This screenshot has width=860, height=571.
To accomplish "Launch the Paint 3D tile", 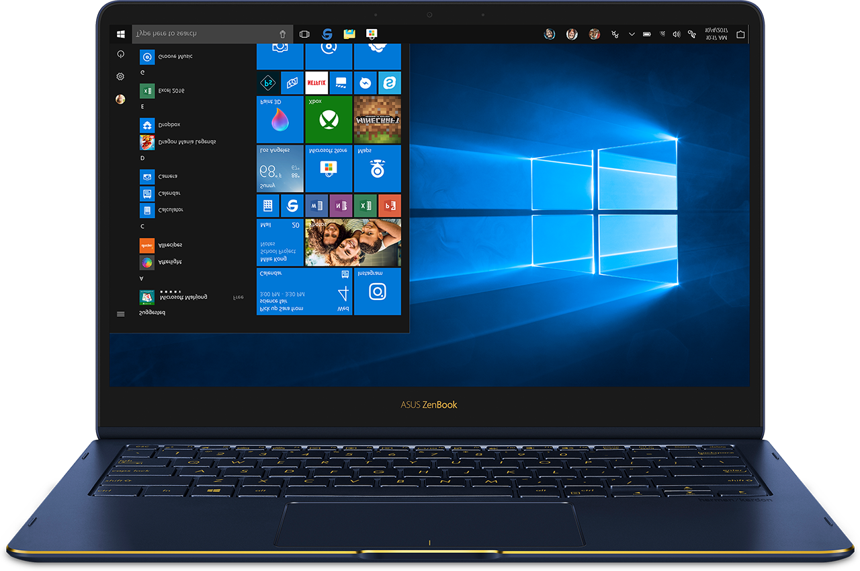I will pyautogui.click(x=280, y=120).
